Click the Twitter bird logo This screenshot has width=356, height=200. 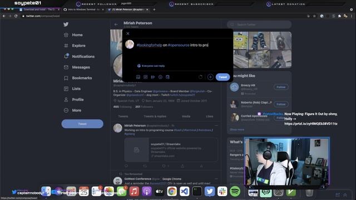[x=66, y=24]
